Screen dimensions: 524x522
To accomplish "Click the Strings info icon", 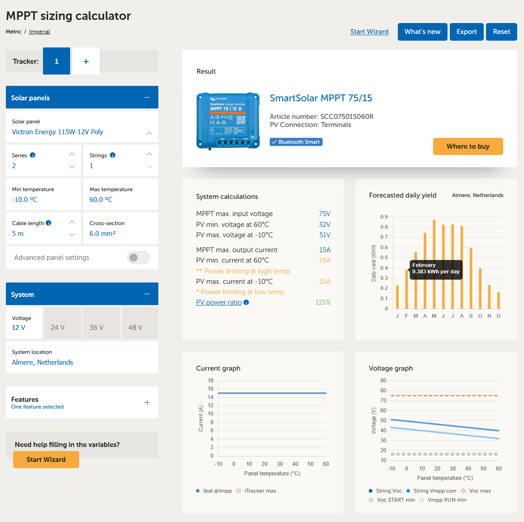I will [113, 155].
